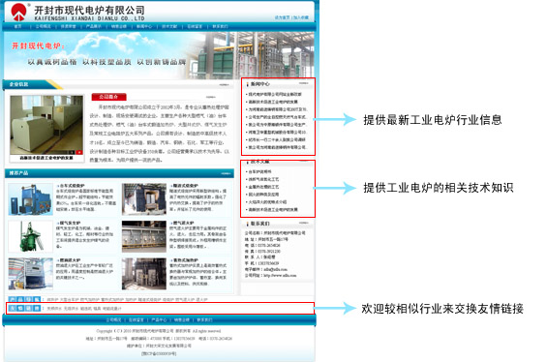
Task: Click the red next arrow on slideshow photo
Action: pyautogui.click(x=79, y=152)
